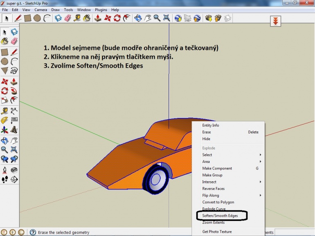Click the Tape Measure tool in top toolbar
315x236 pixels.
click(x=77, y=18)
